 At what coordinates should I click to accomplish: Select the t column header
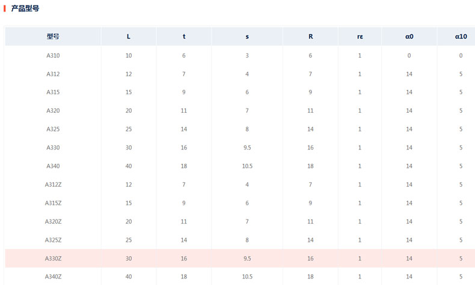[x=184, y=36]
